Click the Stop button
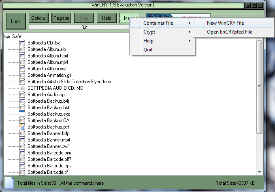The height and width of the screenshot is (192, 275). click(84, 18)
